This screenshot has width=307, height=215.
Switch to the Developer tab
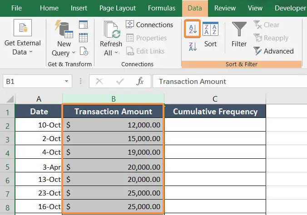290,8
